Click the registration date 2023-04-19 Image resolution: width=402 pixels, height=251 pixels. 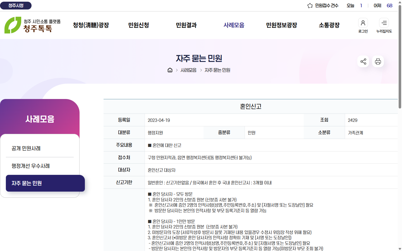click(159, 120)
